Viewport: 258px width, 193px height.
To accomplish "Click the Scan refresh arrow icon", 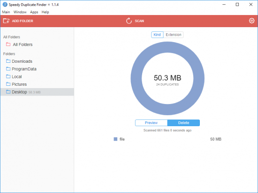I will (x=129, y=21).
